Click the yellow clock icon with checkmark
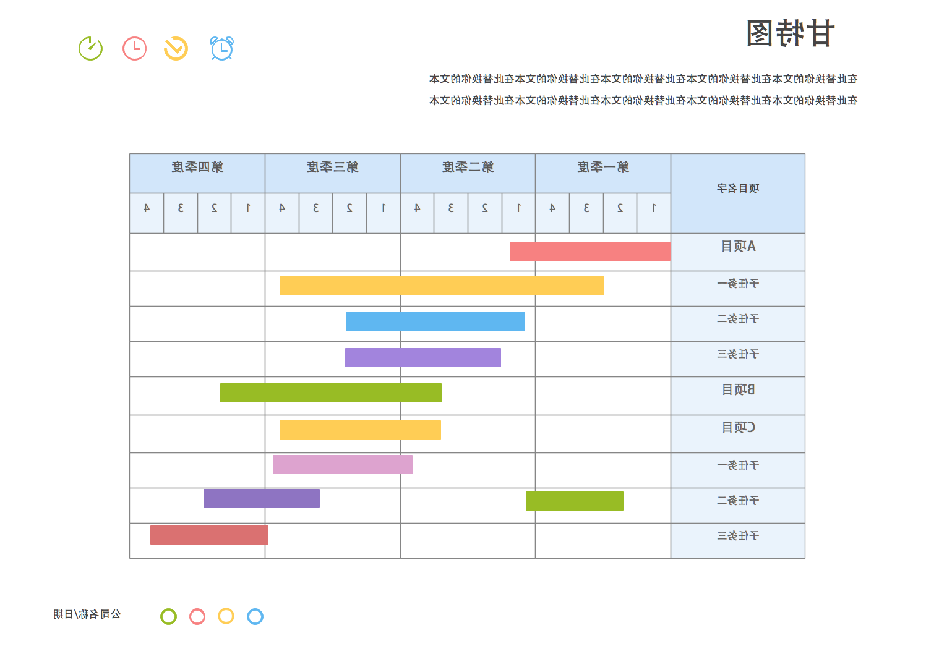Image resolution: width=926 pixels, height=654 pixels. pos(176,48)
